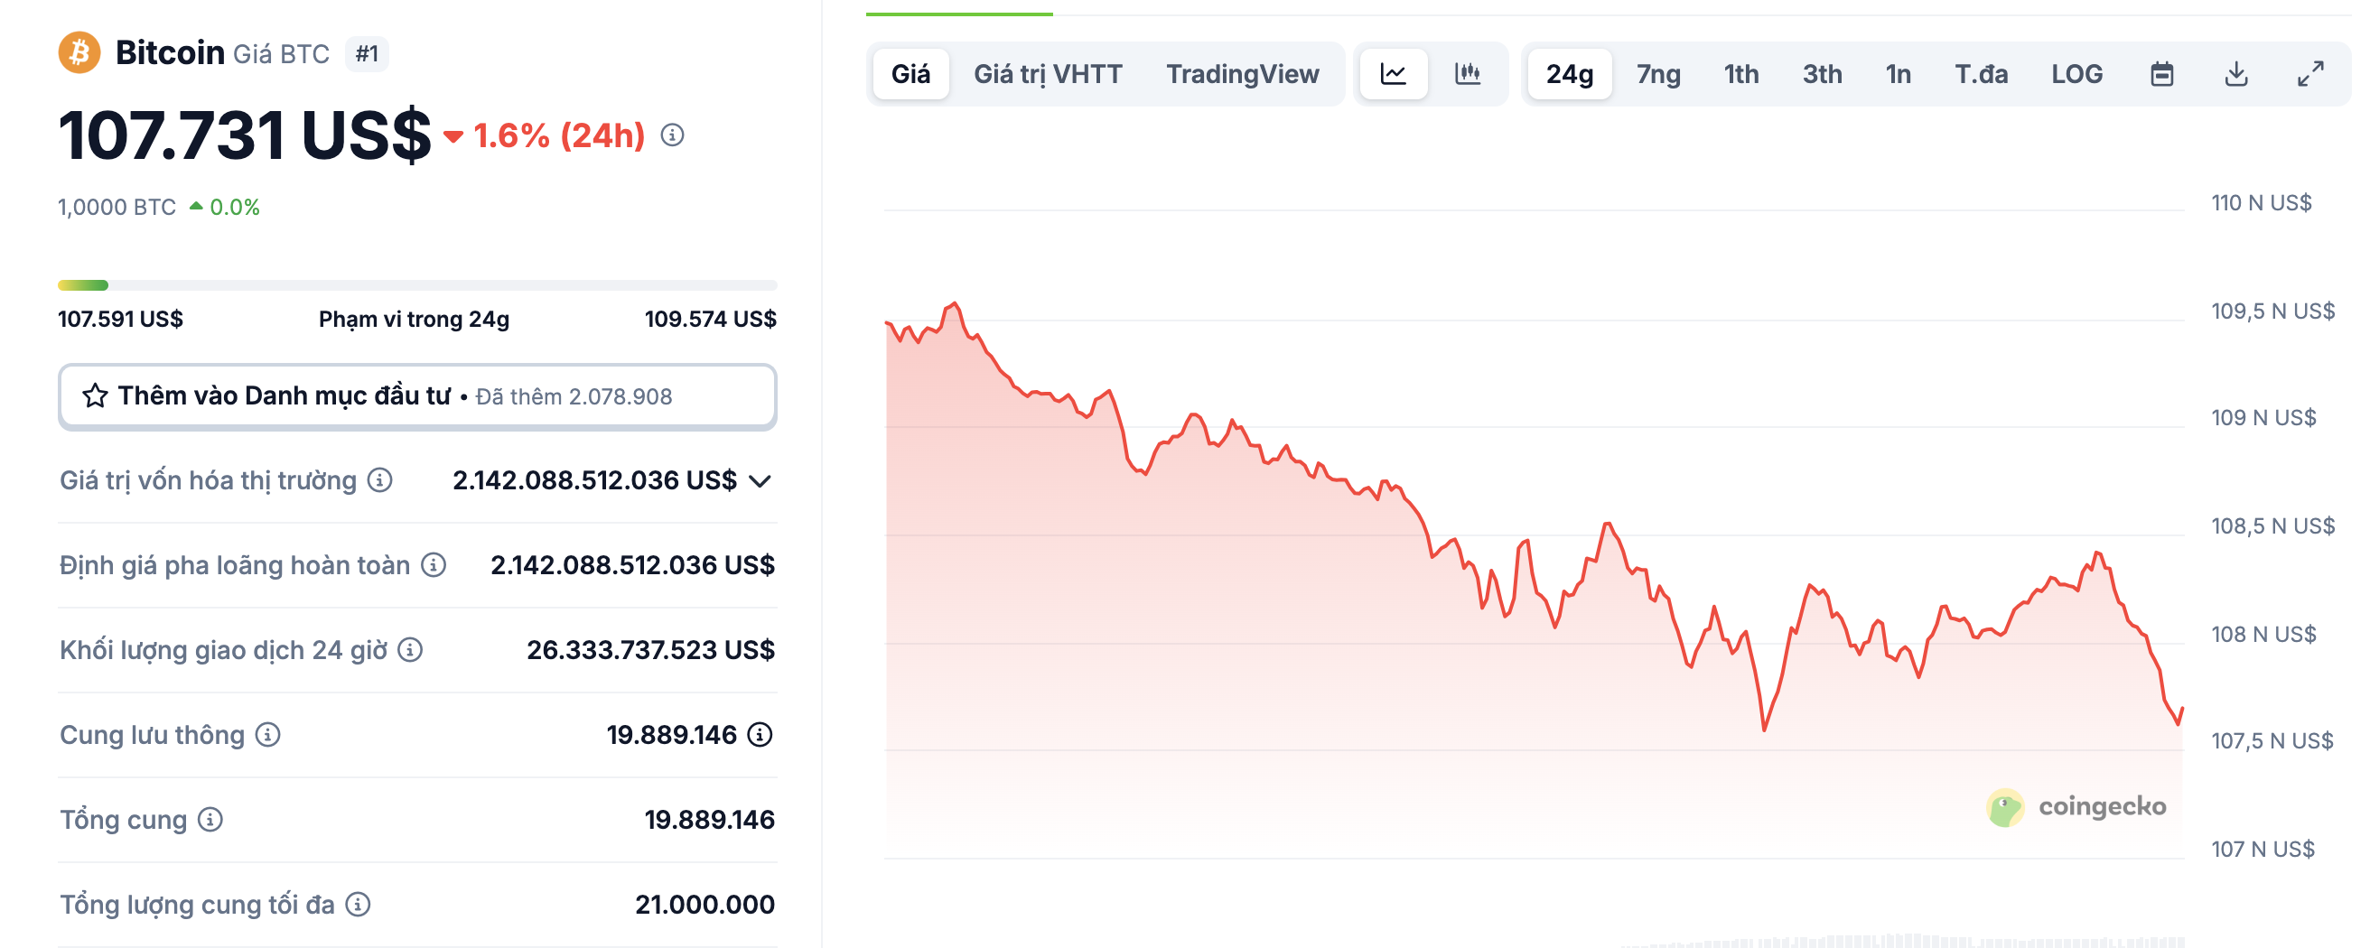Click the 24h price range bar
Screen dimensions: 2370x948
point(416,285)
